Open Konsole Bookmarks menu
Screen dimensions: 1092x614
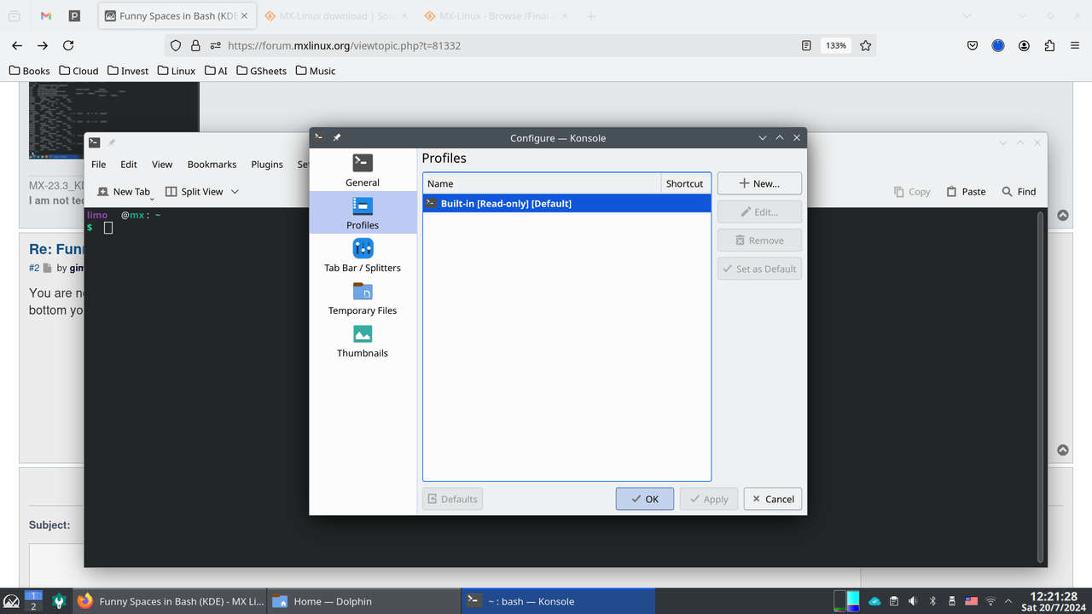(x=212, y=165)
